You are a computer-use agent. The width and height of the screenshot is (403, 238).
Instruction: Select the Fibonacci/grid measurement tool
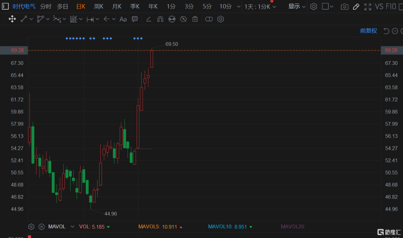coord(73,19)
